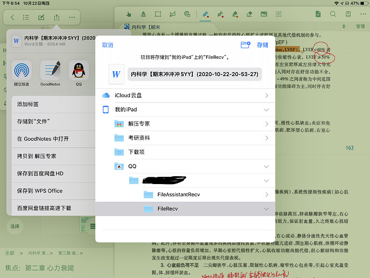The height and width of the screenshot is (278, 370).
Task: Select the QQ folder row
Action: coord(185,166)
